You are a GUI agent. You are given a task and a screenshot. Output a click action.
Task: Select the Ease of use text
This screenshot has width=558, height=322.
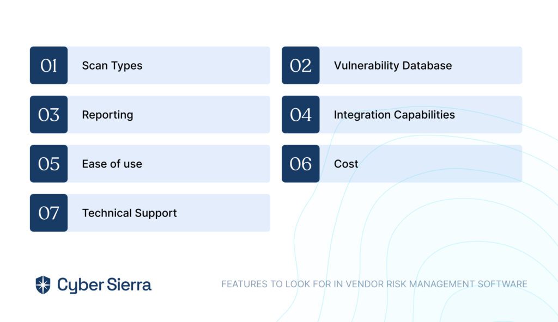pos(112,164)
